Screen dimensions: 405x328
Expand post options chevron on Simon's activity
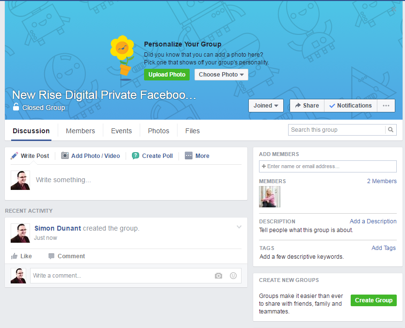[239, 227]
